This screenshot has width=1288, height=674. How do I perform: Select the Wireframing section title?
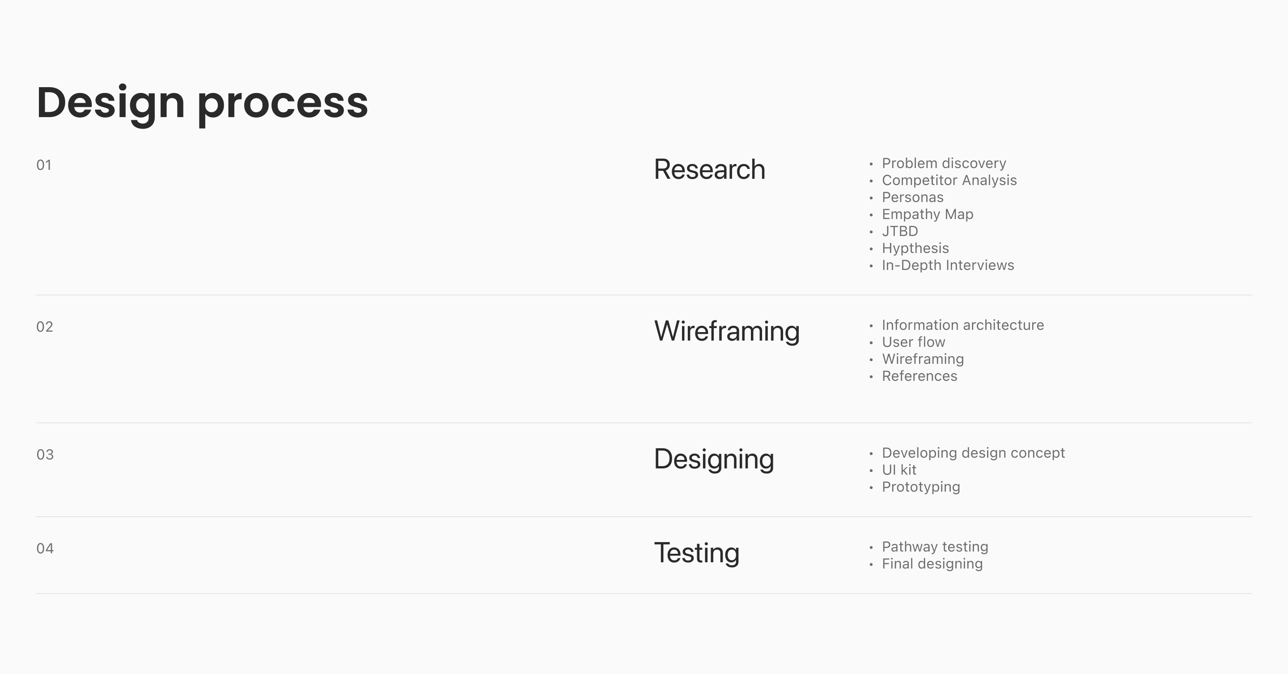click(726, 331)
